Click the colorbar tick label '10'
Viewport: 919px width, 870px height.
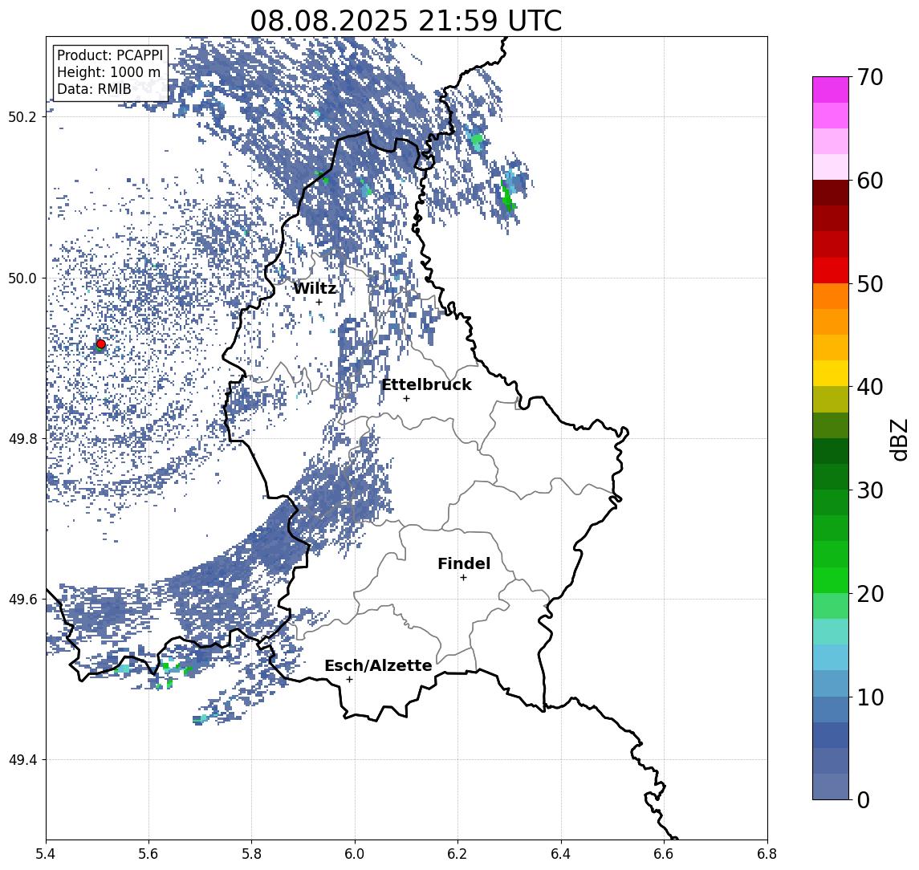click(x=870, y=697)
